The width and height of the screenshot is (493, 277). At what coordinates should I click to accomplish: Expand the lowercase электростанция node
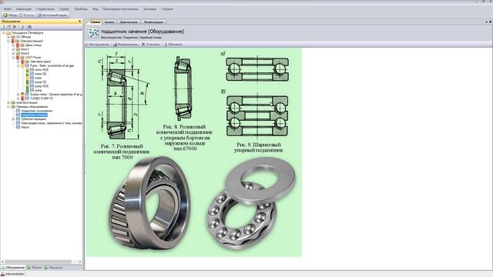click(x=8, y=102)
